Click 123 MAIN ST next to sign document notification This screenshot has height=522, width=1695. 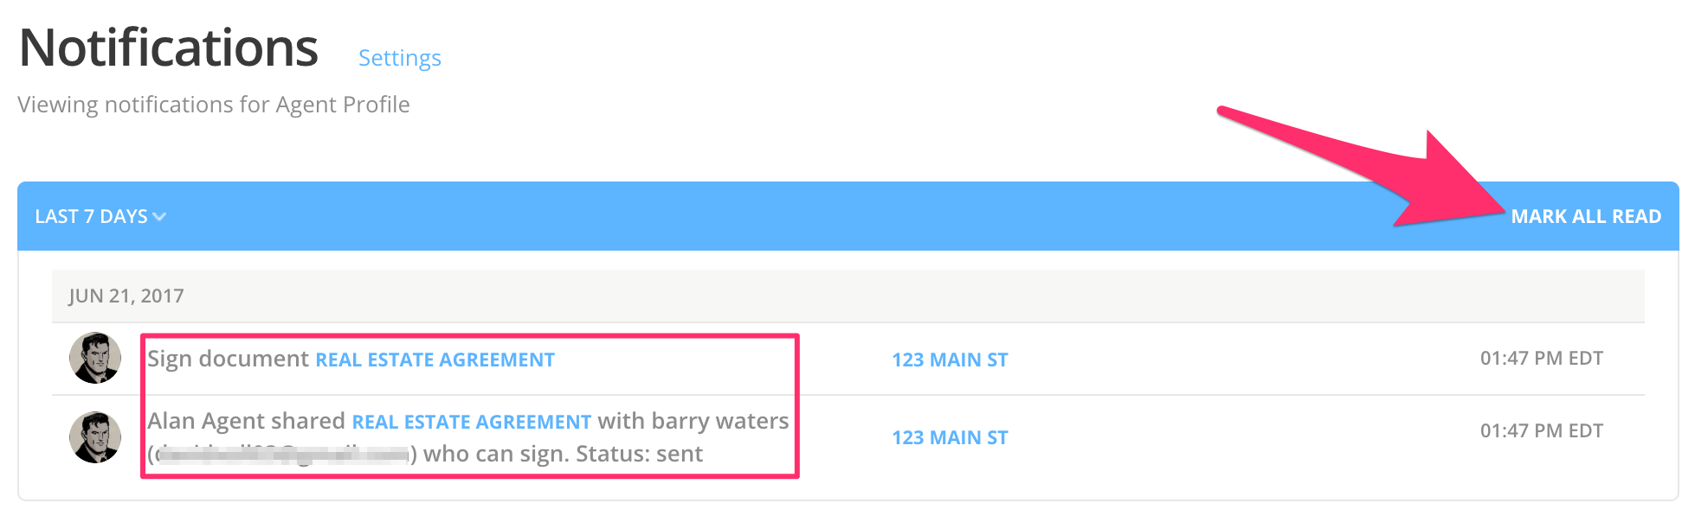click(x=949, y=360)
